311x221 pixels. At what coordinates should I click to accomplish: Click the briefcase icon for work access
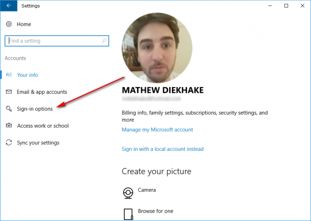pyautogui.click(x=9, y=125)
